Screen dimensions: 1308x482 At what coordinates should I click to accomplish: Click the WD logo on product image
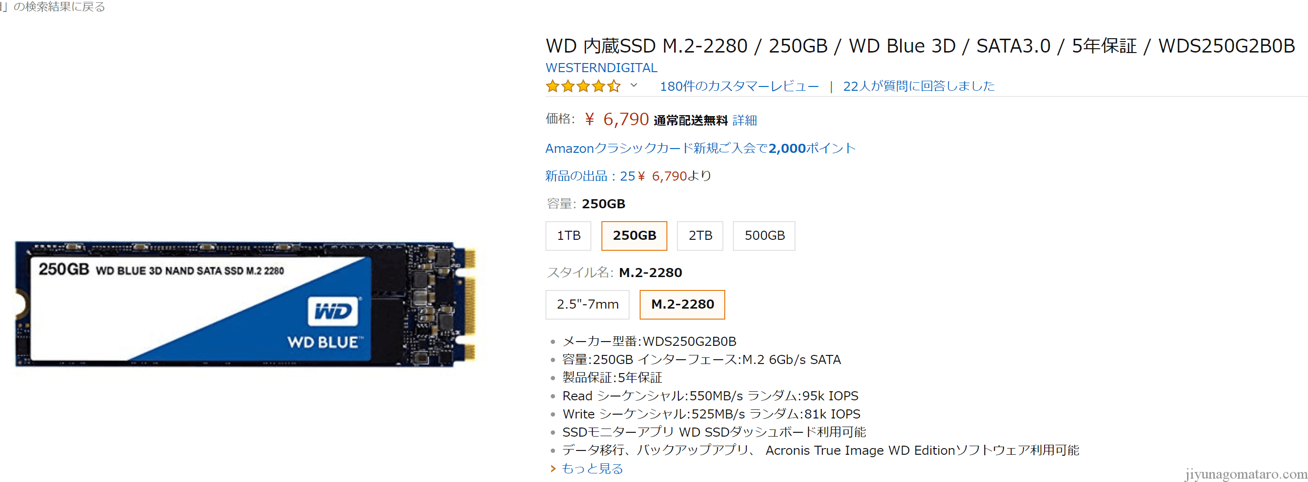[333, 311]
